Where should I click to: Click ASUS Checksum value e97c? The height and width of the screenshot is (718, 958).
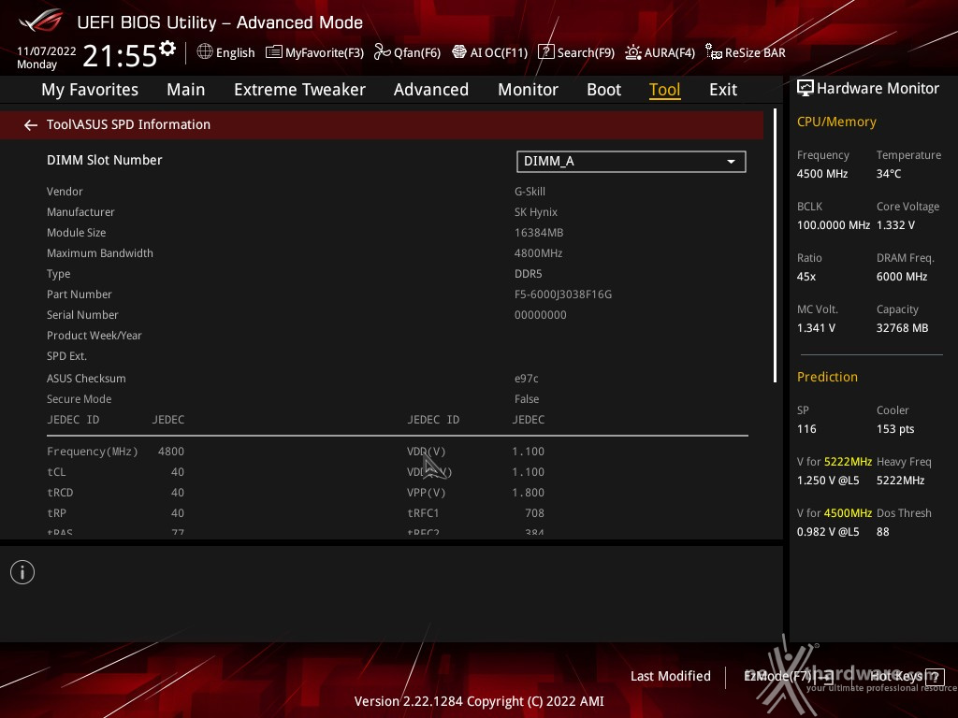[526, 379]
